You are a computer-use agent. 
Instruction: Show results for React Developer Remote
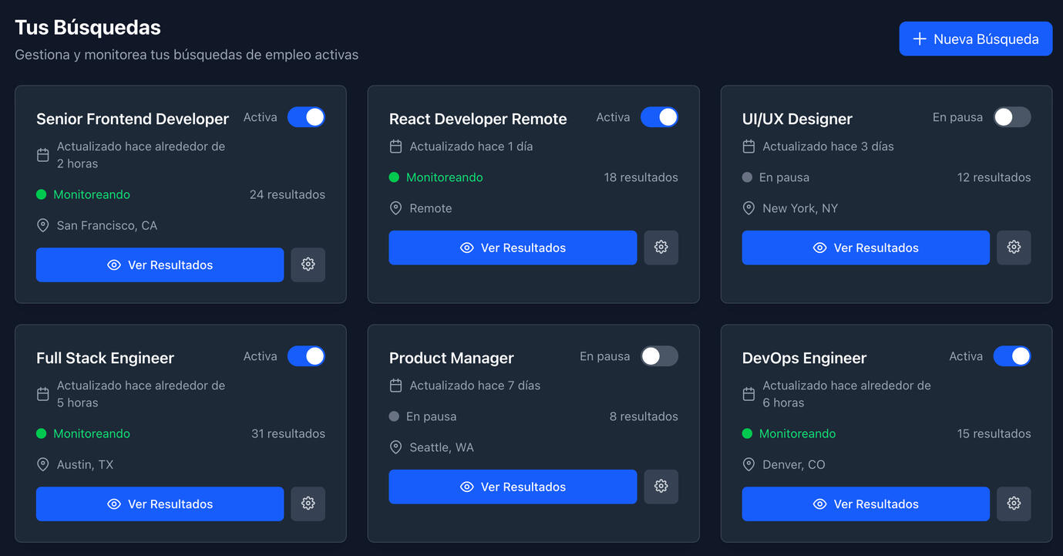pos(513,248)
